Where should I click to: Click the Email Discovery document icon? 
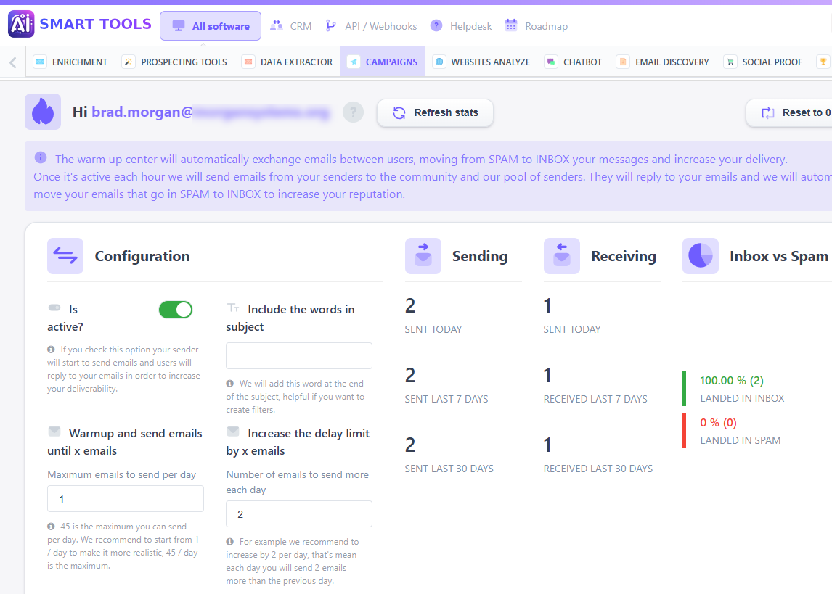[x=623, y=62]
